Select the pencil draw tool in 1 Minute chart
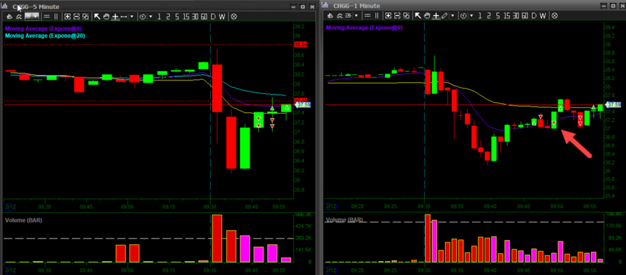 (443, 16)
